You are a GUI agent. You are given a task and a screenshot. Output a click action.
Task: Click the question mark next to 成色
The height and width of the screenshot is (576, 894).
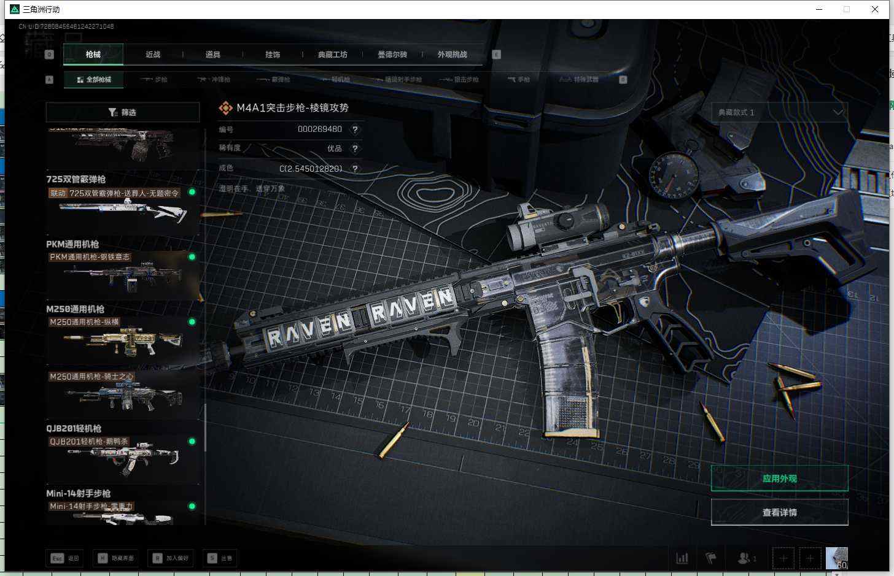click(x=355, y=169)
